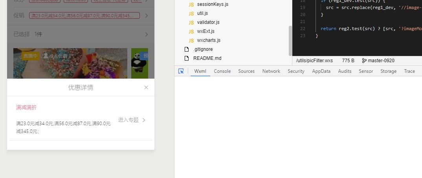The width and height of the screenshot is (422, 178).
Task: Switch to the Wxml tab
Action: tap(200, 71)
